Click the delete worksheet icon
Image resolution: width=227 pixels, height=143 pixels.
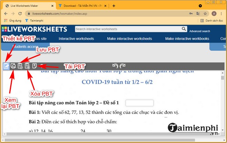[x=27, y=66]
